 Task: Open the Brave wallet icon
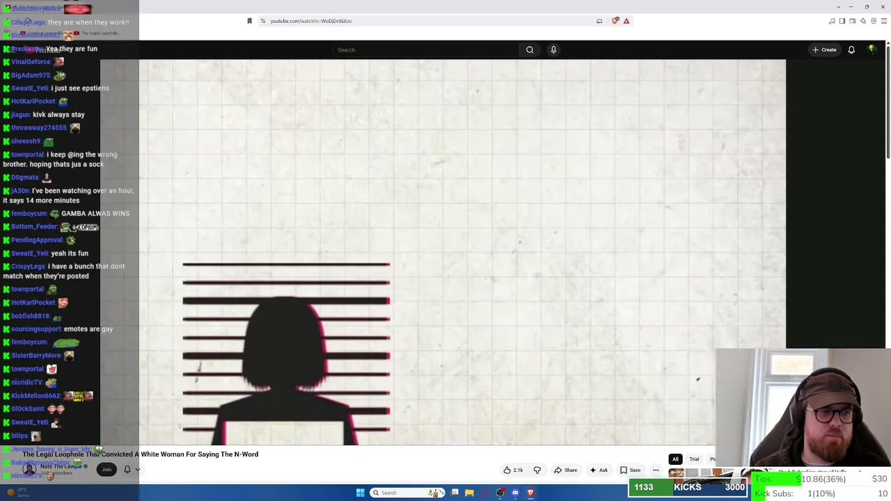853,21
